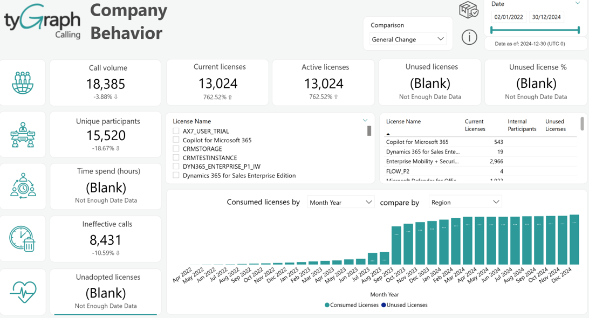
Task: Check the AX7_USER_TRIAL license checkbox
Action: [176, 131]
